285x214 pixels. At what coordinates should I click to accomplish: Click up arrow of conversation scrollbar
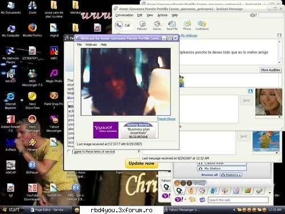[x=279, y=42]
